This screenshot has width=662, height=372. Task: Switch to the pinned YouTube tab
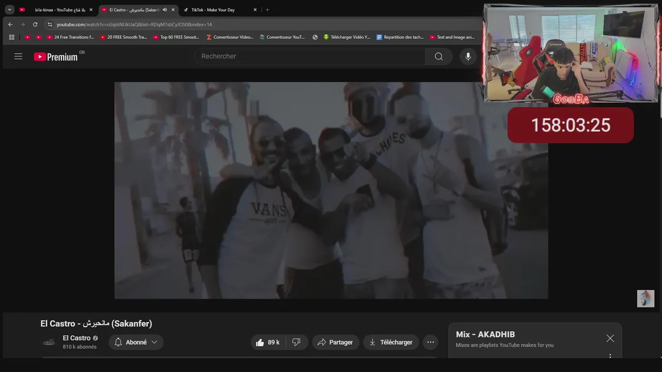[22, 10]
